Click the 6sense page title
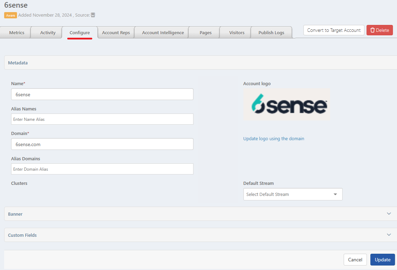This screenshot has width=397, height=270. point(16,5)
